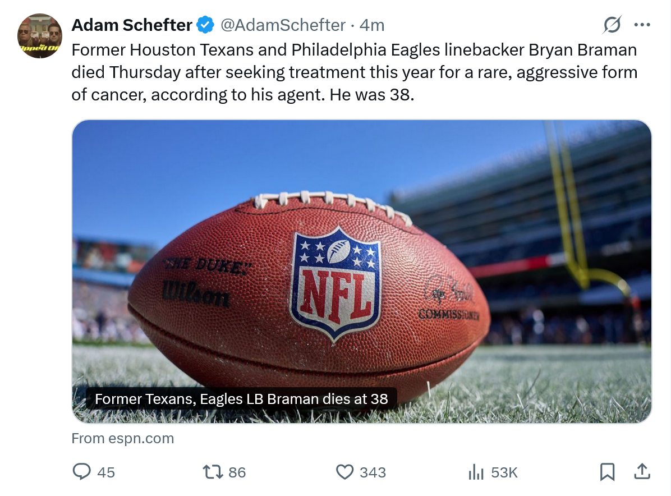Open Grok actions slashed-circle icon
This screenshot has width=671, height=496.
pos(612,25)
